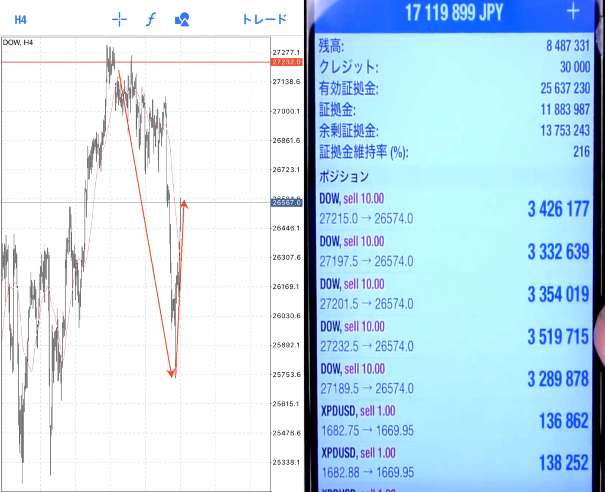
Task: Select the 26567.0 current price label
Action: tap(287, 203)
